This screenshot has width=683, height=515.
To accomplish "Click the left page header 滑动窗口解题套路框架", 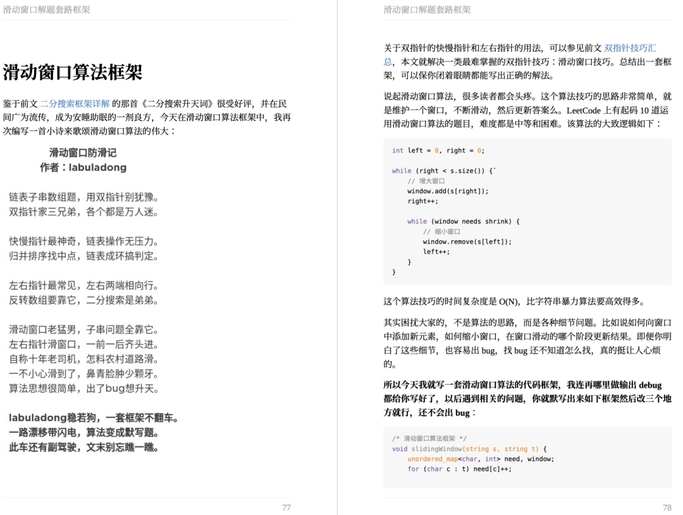I will (x=46, y=9).
